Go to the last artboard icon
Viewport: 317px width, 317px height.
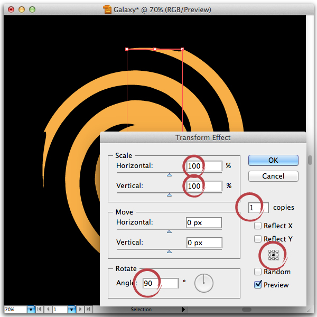88,309
